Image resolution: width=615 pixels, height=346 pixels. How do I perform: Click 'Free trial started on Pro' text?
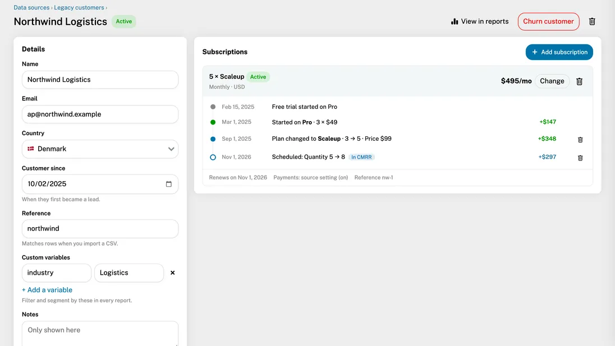pyautogui.click(x=304, y=107)
